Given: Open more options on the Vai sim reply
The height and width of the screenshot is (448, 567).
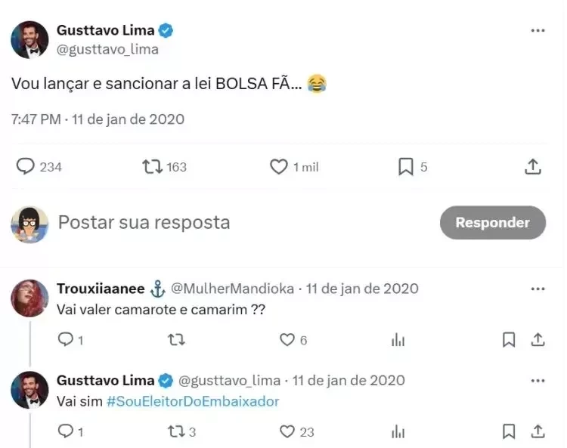Looking at the screenshot, I should pos(538,380).
